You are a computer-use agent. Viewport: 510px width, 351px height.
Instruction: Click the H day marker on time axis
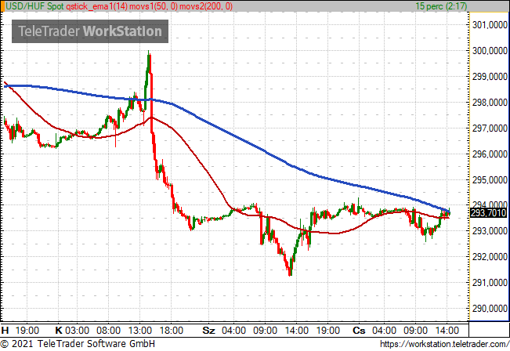pos(5,331)
